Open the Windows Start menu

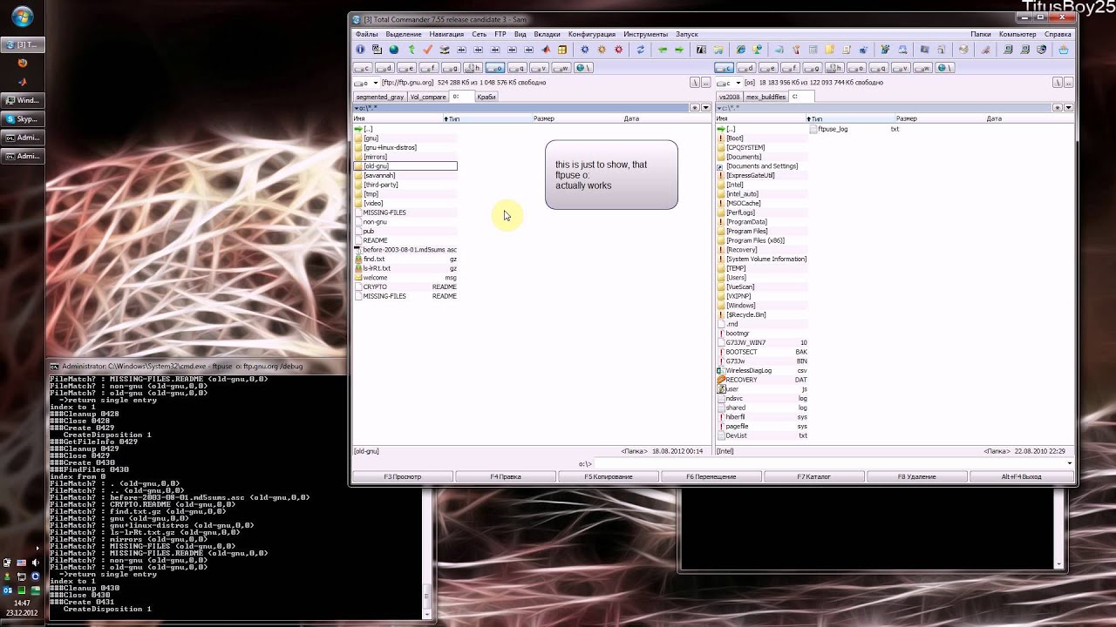point(23,17)
